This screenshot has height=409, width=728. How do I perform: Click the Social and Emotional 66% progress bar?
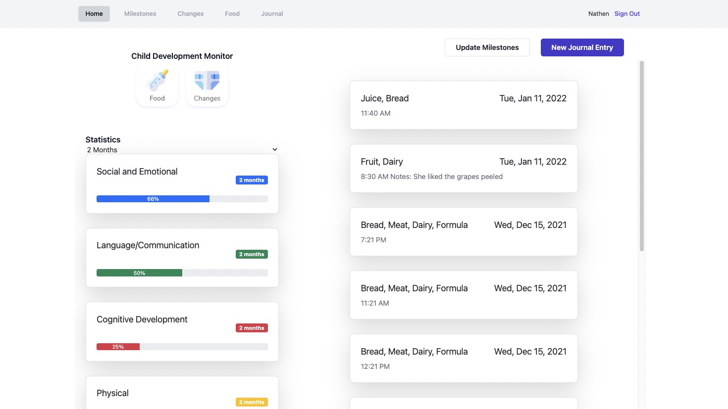(x=182, y=199)
